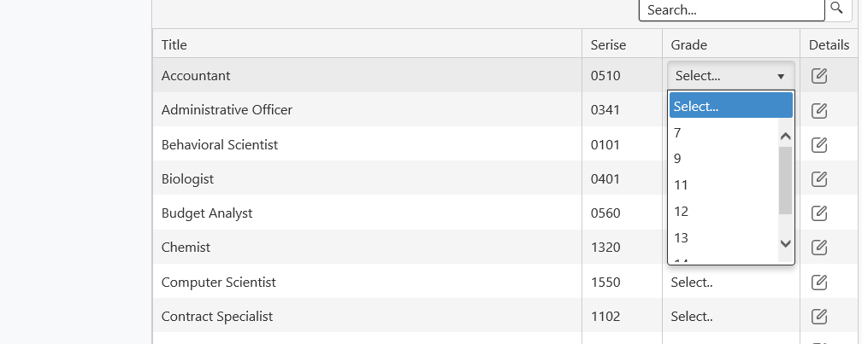Screen dimensions: 862x344
Task: Open details for Behavioral Scientist row
Action: (818, 145)
